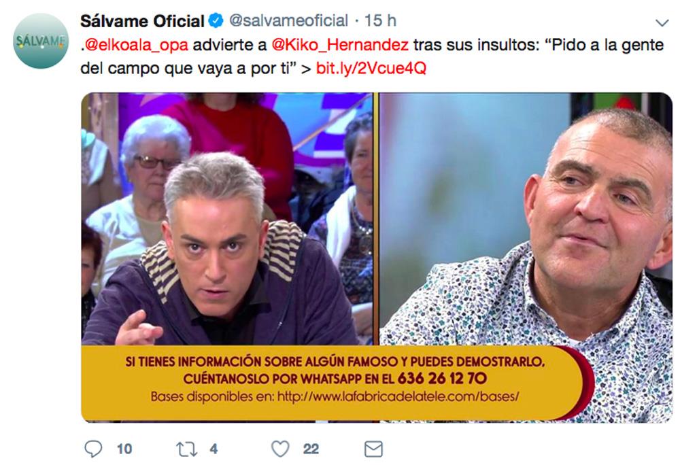Image resolution: width=680 pixels, height=465 pixels.
Task: Expand the tweet options chevron
Action: (x=662, y=22)
